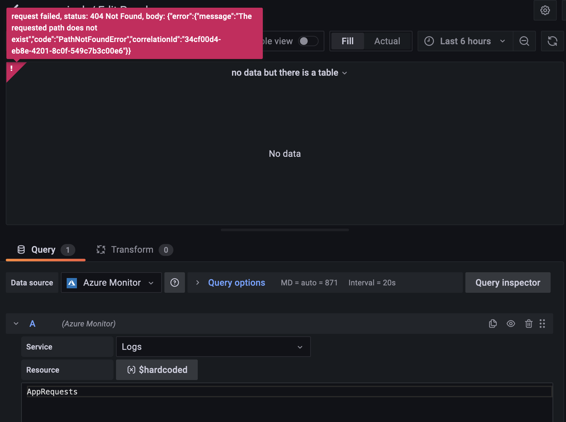
Task: Enable the Table view toggle
Action: point(308,41)
